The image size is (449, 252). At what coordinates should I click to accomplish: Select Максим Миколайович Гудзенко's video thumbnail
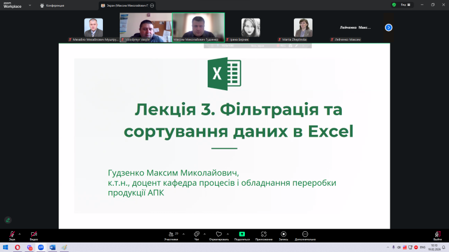click(x=198, y=26)
